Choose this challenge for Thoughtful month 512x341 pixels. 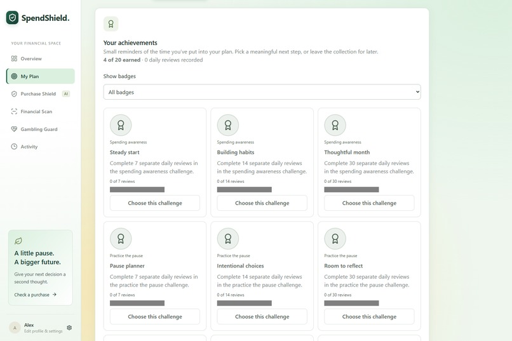click(x=369, y=203)
